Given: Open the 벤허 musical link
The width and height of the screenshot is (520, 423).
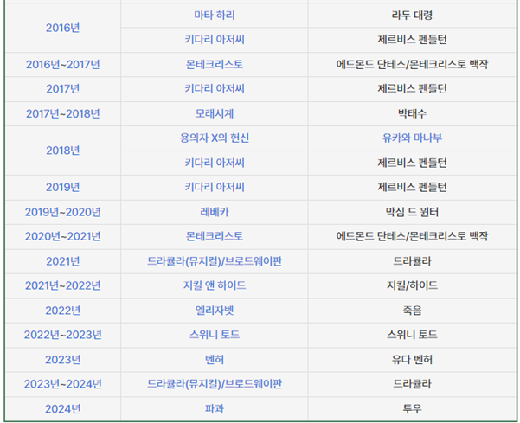Looking at the screenshot, I should [215, 360].
